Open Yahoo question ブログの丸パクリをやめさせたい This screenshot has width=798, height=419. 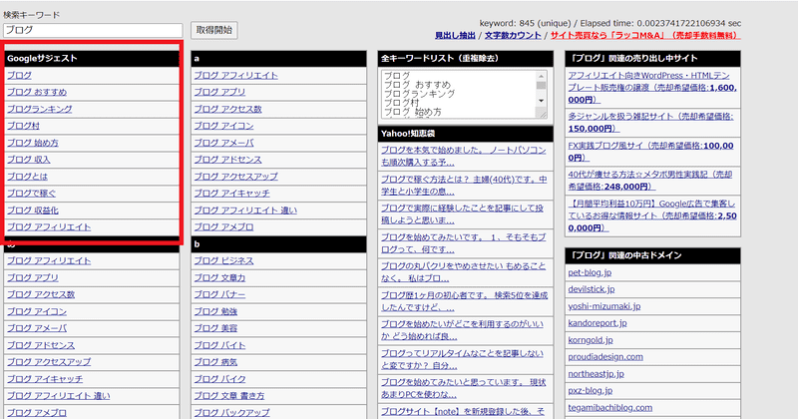point(464,272)
